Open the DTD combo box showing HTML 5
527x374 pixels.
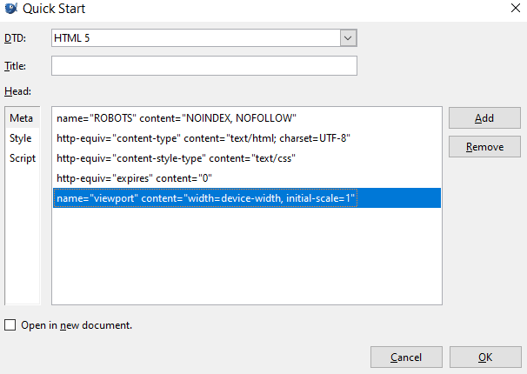[x=195, y=38]
